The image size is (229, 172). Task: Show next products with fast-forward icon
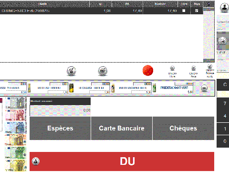click(x=204, y=88)
